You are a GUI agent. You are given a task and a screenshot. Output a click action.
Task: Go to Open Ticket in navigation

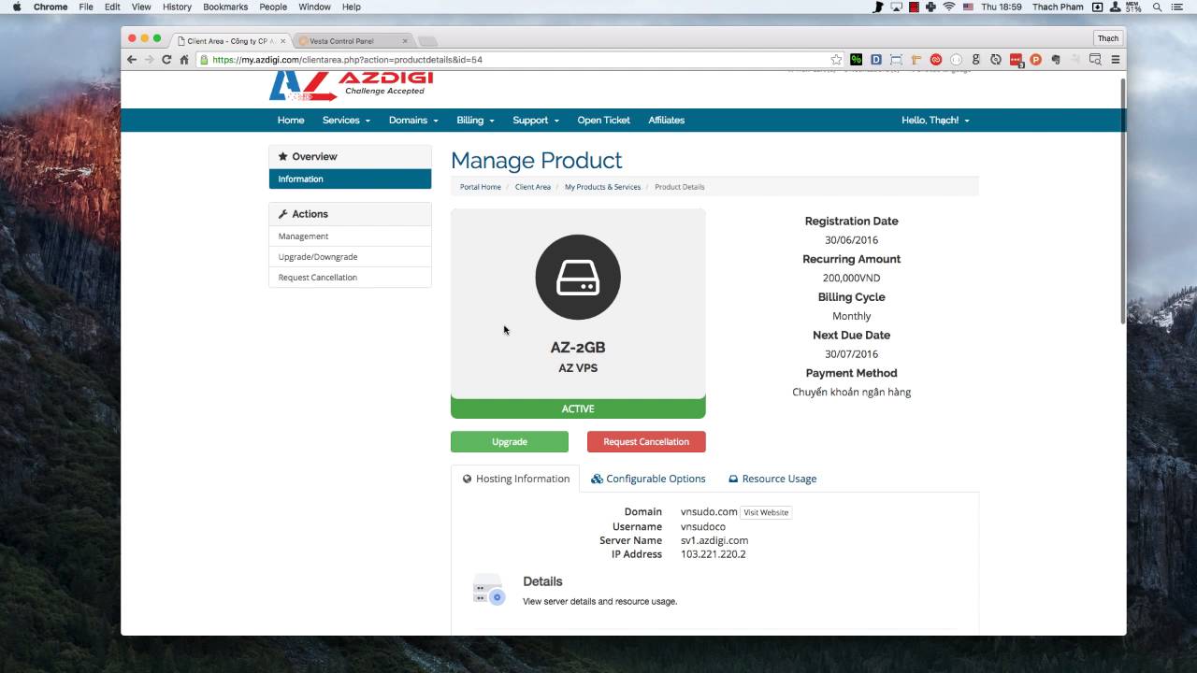coord(603,120)
